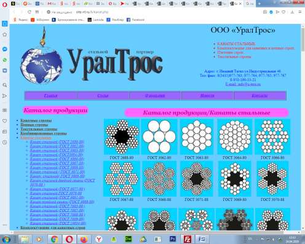Open the Lamoda bookmark
The image size is (305, 244).
(x=96, y=20)
